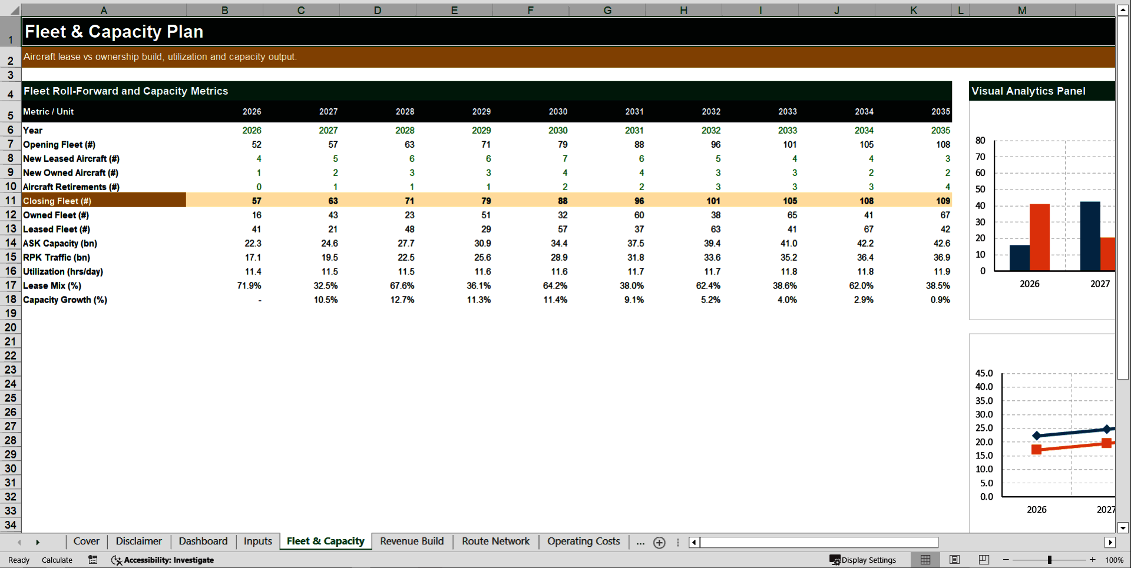This screenshot has width=1131, height=568.
Task: Switch to Normal view
Action: [x=925, y=560]
